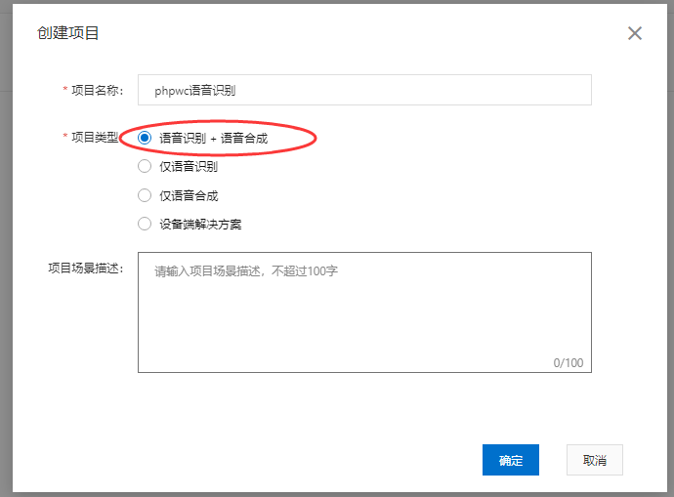Click the 项目类型 label

coord(95,138)
